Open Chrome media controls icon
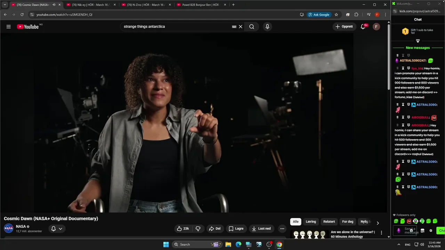Viewport: 445px width, 250px height. coord(369,15)
